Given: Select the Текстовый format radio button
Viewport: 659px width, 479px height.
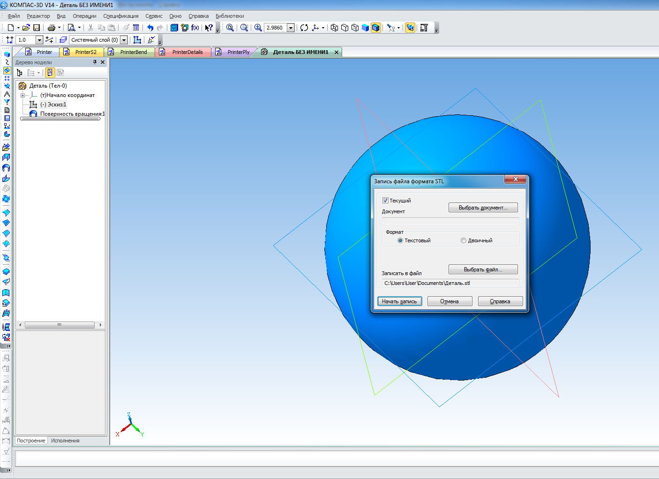Looking at the screenshot, I should (x=400, y=240).
